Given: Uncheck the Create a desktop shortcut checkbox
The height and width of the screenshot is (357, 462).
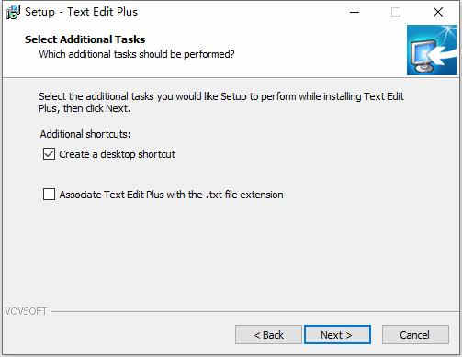Looking at the screenshot, I should coord(49,154).
